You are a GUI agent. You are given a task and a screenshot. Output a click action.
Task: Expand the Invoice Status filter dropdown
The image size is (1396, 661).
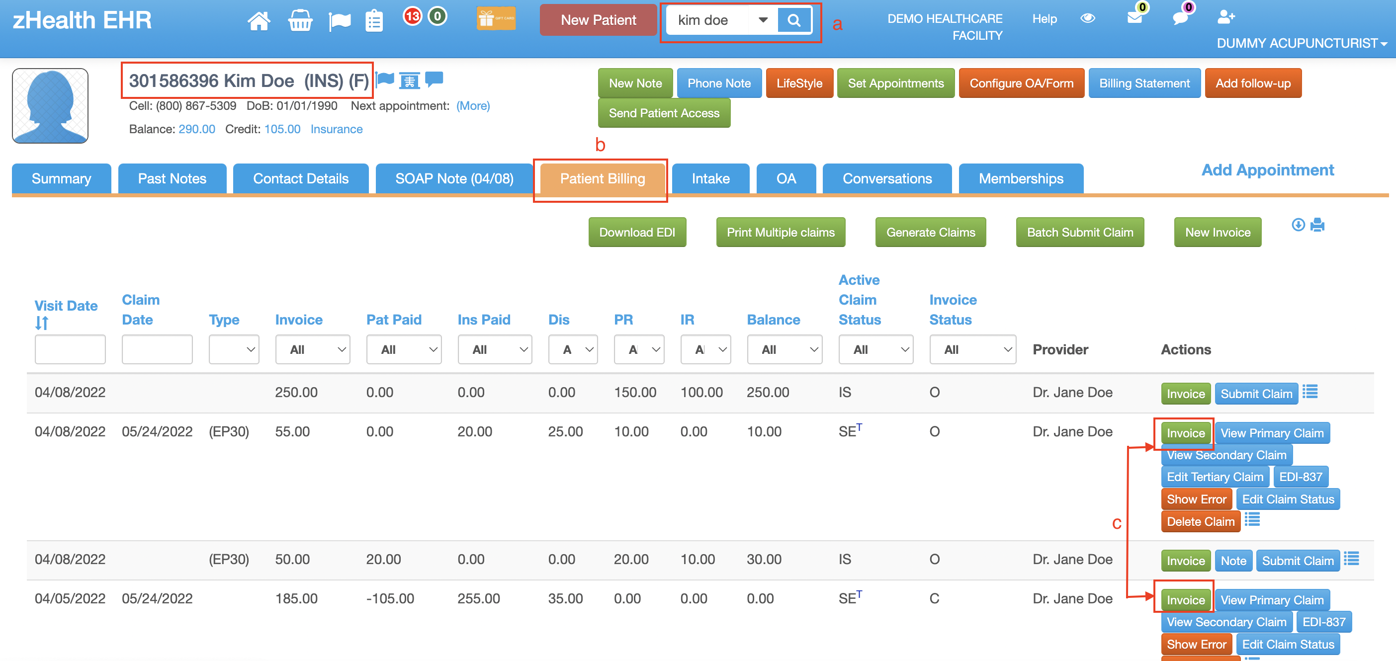point(972,349)
